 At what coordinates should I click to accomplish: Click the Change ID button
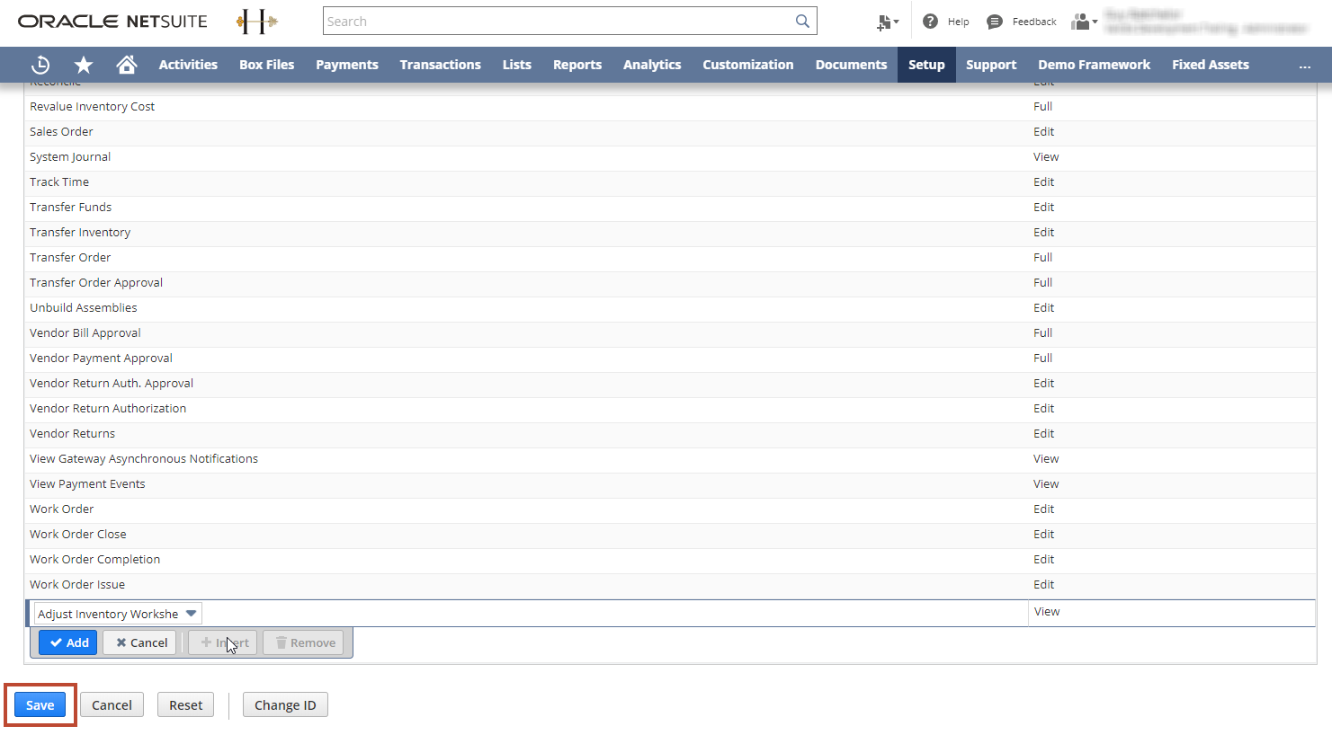point(285,704)
